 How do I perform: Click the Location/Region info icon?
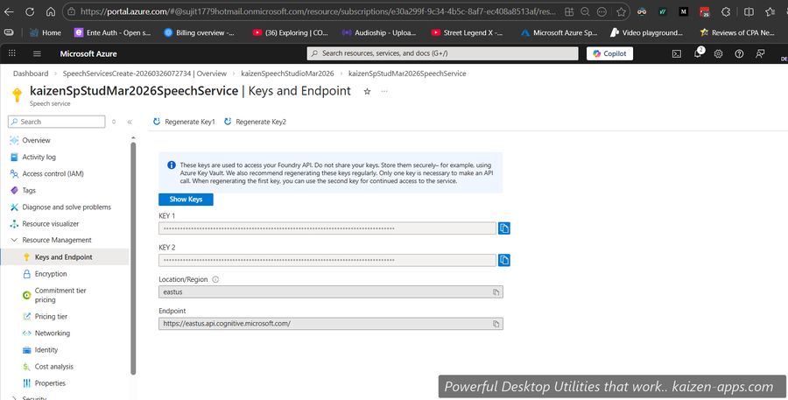pyautogui.click(x=215, y=279)
